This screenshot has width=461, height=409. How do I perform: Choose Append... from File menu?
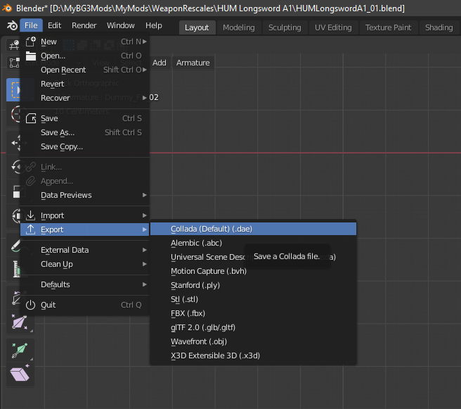(x=84, y=181)
